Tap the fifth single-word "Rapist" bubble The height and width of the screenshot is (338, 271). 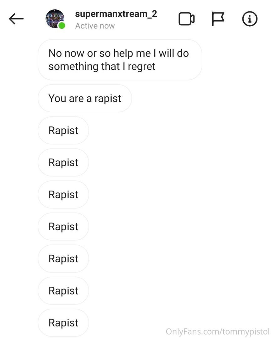63,259
